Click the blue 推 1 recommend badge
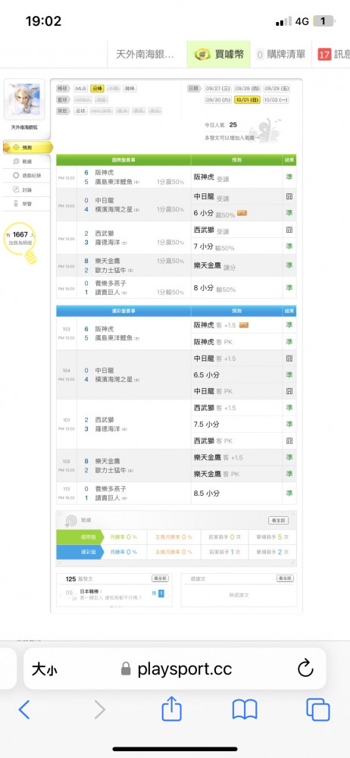The width and height of the screenshot is (350, 758). coord(158,594)
